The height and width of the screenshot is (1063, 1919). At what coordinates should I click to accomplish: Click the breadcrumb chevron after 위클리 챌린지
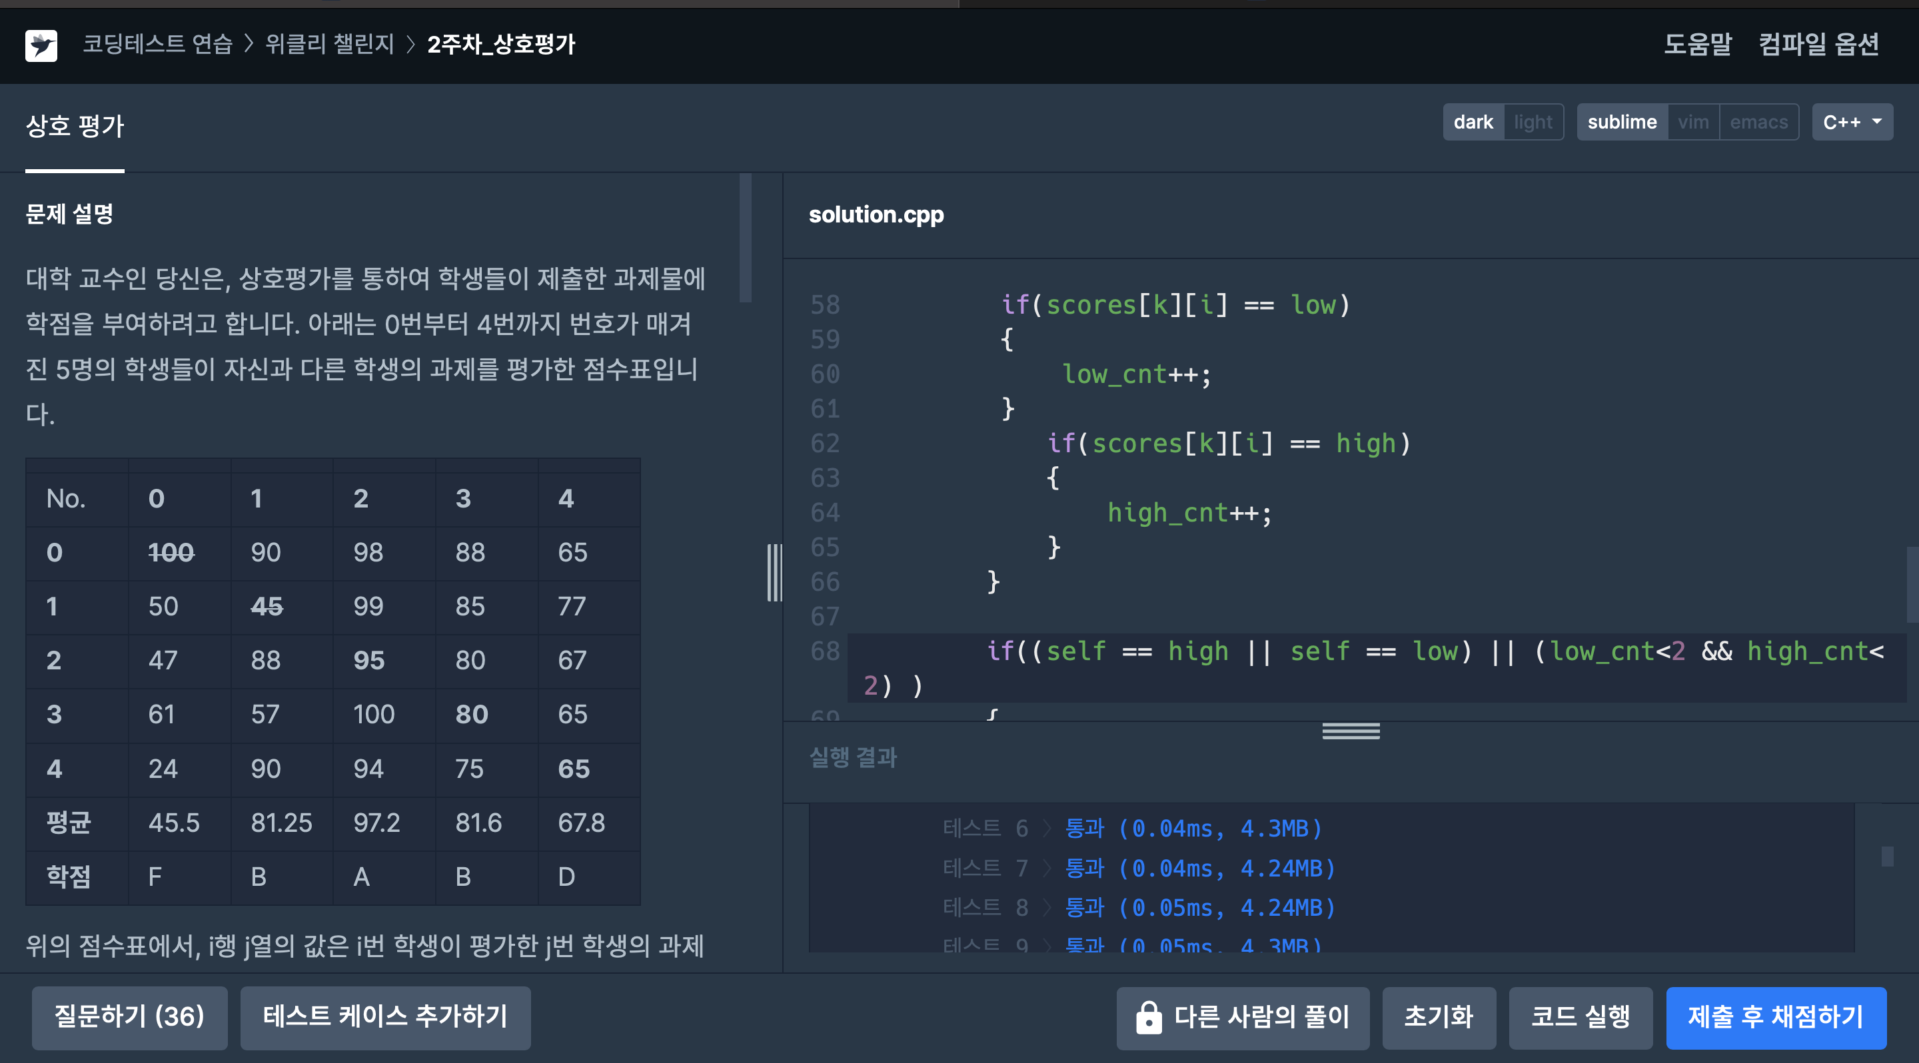tap(410, 45)
